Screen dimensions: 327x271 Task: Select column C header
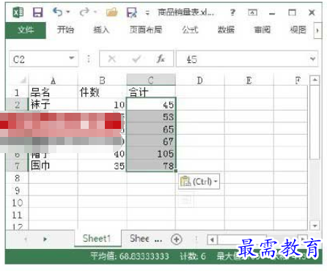(x=151, y=81)
